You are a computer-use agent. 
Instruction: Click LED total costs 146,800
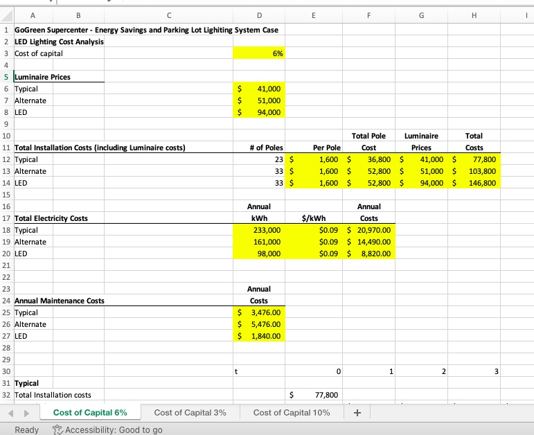(474, 183)
